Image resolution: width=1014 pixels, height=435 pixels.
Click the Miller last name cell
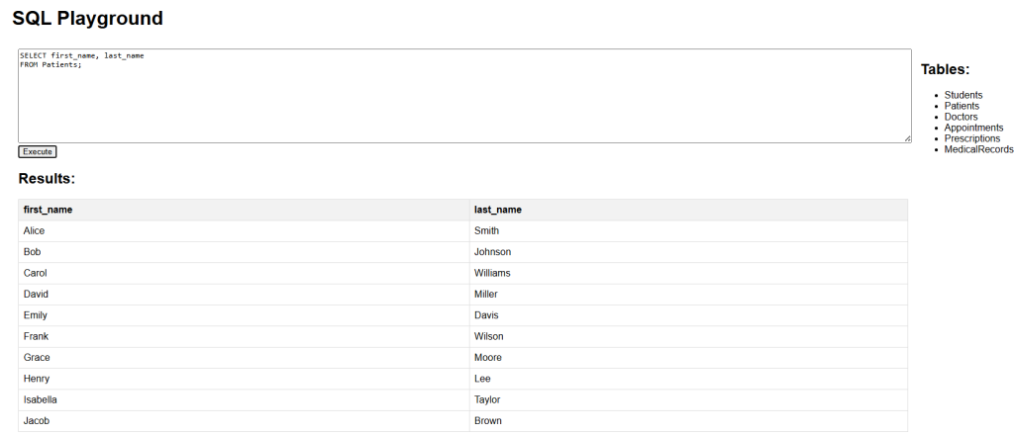click(x=688, y=295)
